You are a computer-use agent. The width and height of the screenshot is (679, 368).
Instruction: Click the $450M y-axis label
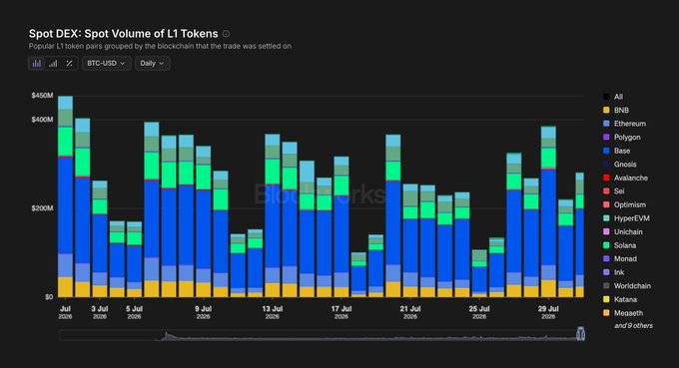(42, 96)
